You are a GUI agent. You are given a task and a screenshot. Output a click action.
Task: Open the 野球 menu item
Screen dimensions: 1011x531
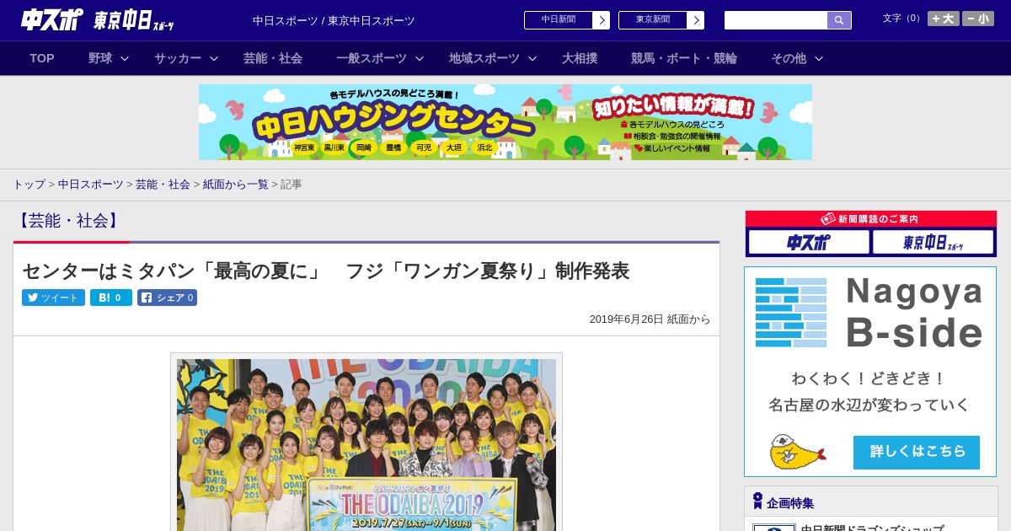[x=100, y=58]
